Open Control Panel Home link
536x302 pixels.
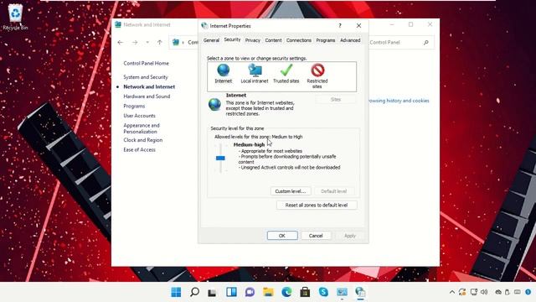146,64
